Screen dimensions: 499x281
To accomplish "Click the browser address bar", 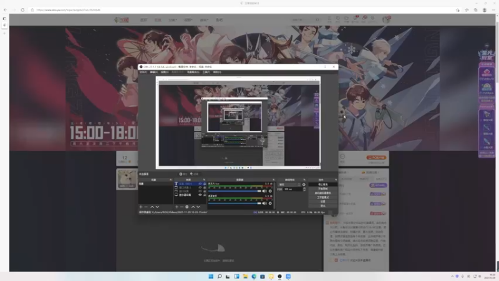I will (x=242, y=10).
